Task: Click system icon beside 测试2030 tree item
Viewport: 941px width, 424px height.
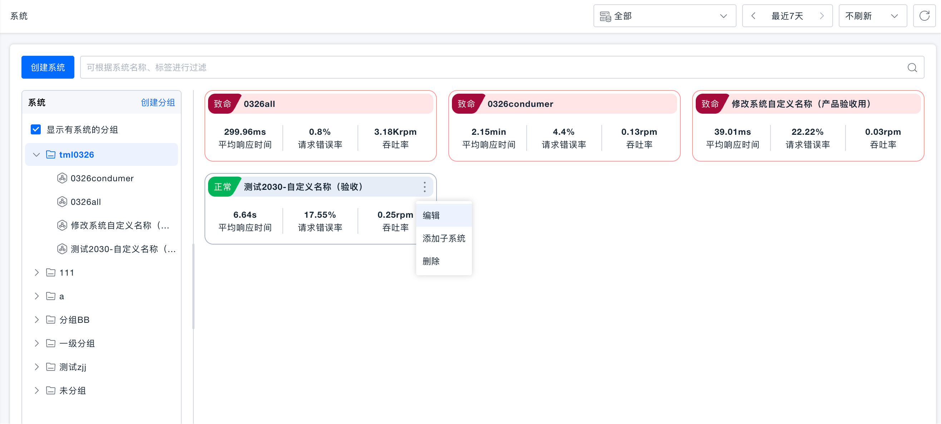Action: tap(62, 249)
